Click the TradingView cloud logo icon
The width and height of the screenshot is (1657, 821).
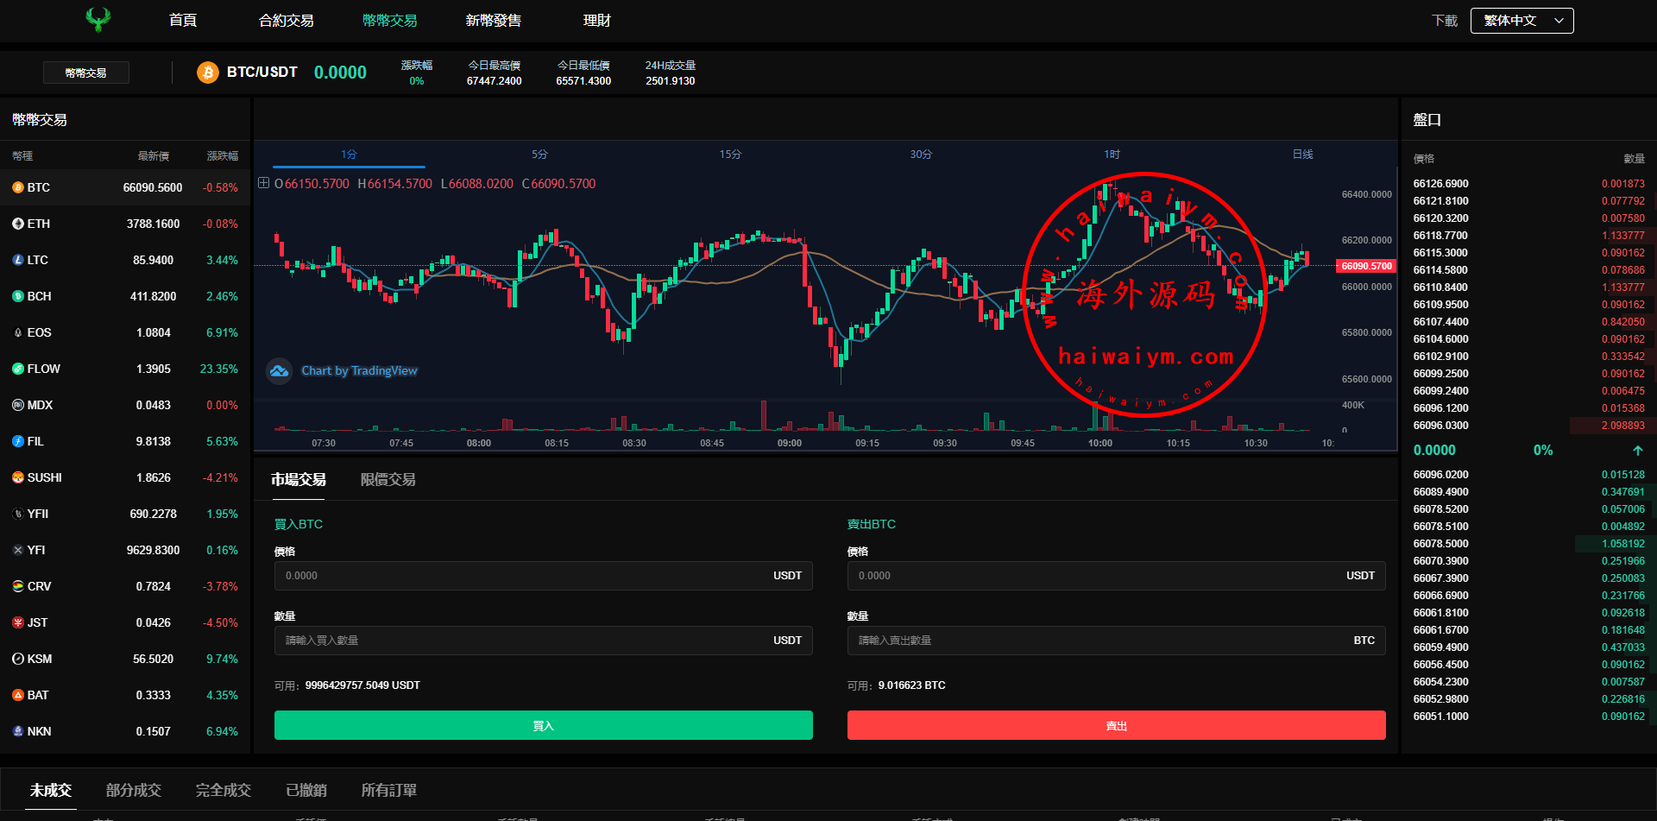(x=279, y=371)
